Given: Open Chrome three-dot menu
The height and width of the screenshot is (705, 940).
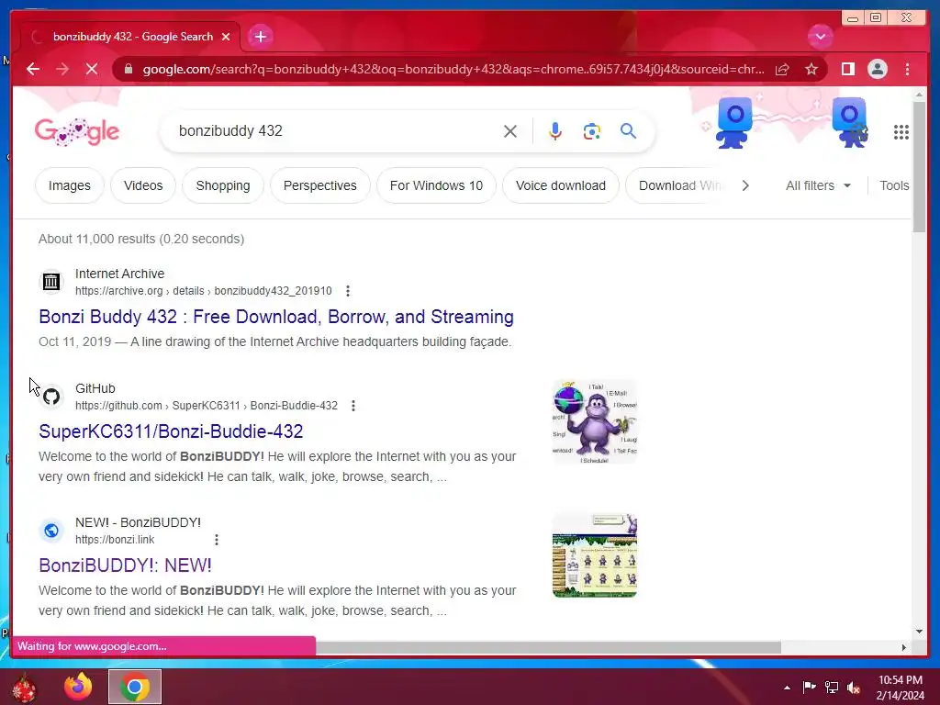Looking at the screenshot, I should click(907, 69).
